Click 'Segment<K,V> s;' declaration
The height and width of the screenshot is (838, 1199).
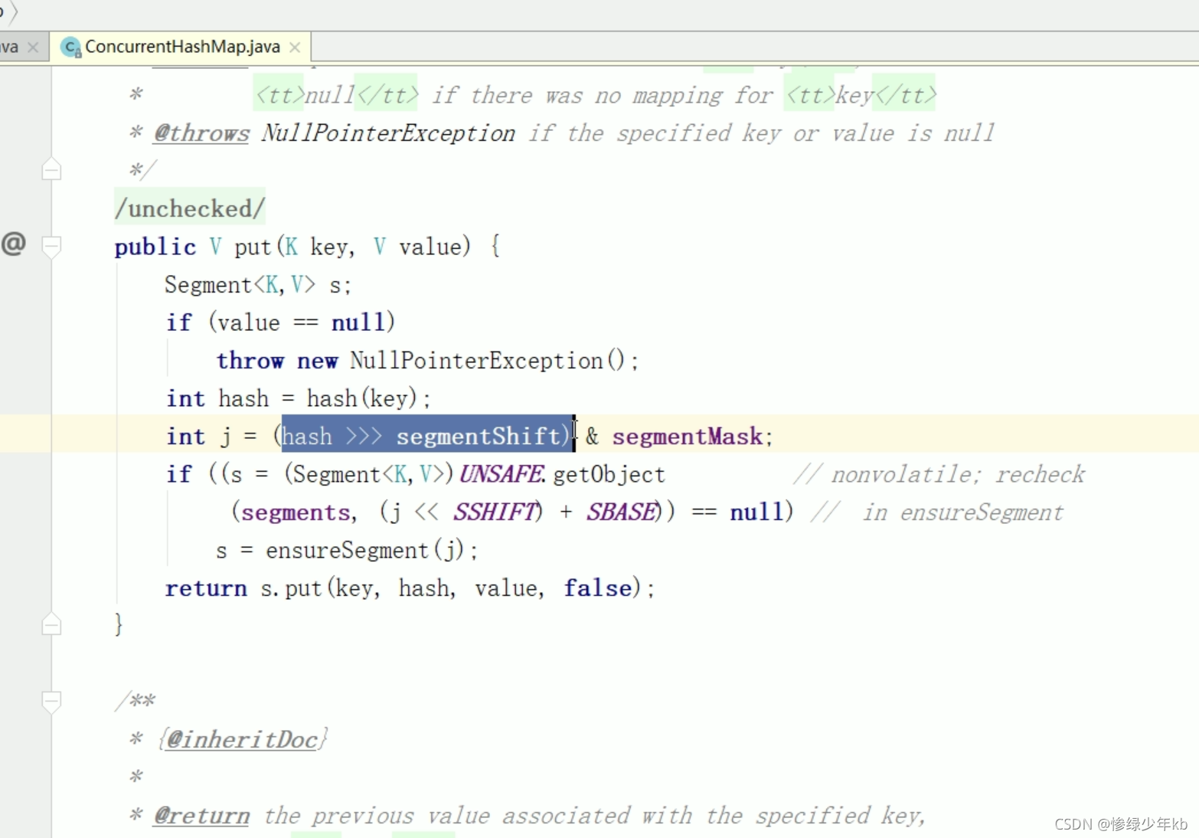pos(258,285)
